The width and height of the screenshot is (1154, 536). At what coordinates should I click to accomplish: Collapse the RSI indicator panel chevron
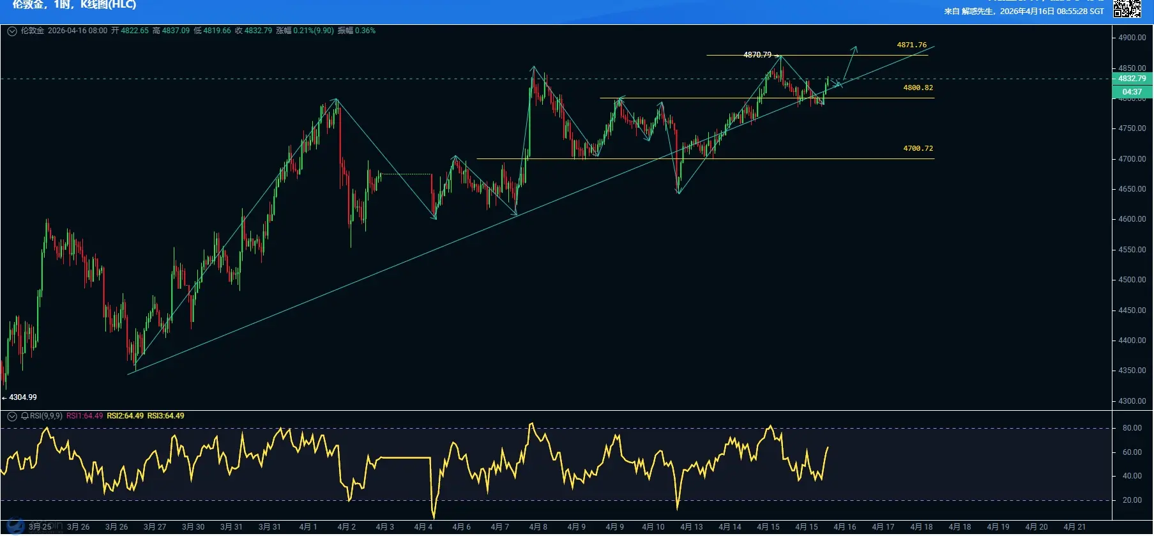tap(12, 417)
